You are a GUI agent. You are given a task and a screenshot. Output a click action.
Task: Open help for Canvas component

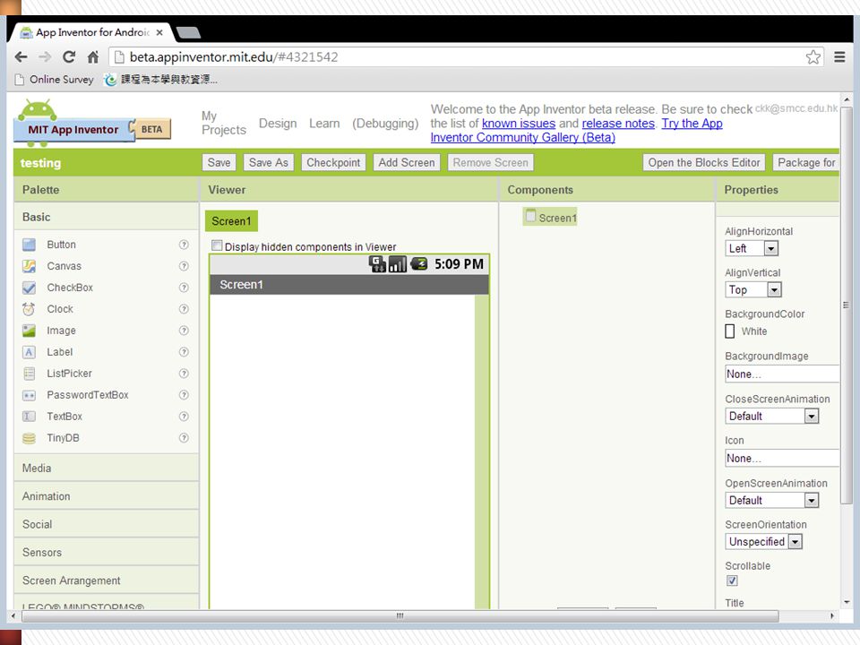pos(184,266)
